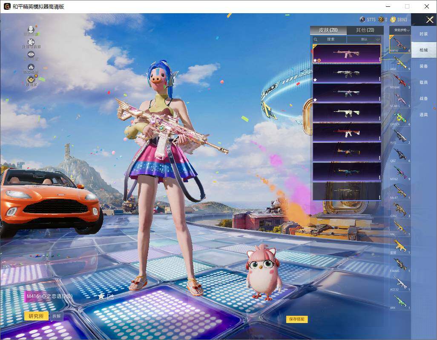
Task: Open the puzzle-piece 分解与拆解 icon
Action: tap(31, 42)
